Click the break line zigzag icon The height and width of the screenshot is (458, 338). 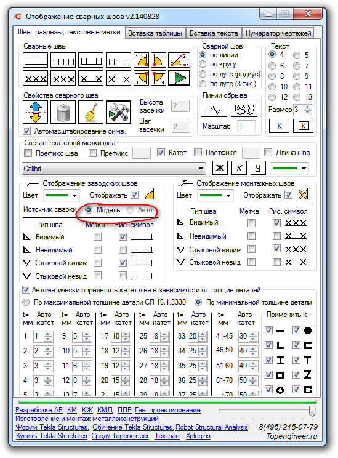(x=214, y=110)
